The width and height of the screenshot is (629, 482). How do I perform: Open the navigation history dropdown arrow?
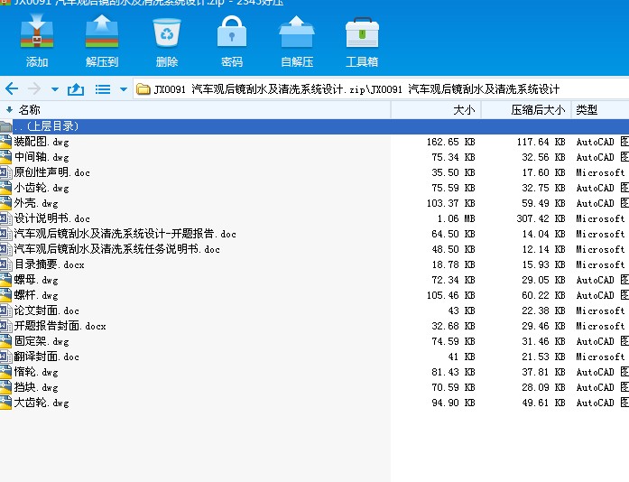(55, 89)
